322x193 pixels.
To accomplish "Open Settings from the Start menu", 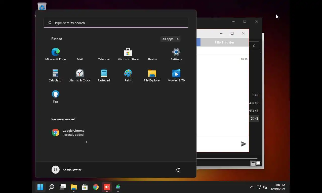I will (176, 54).
